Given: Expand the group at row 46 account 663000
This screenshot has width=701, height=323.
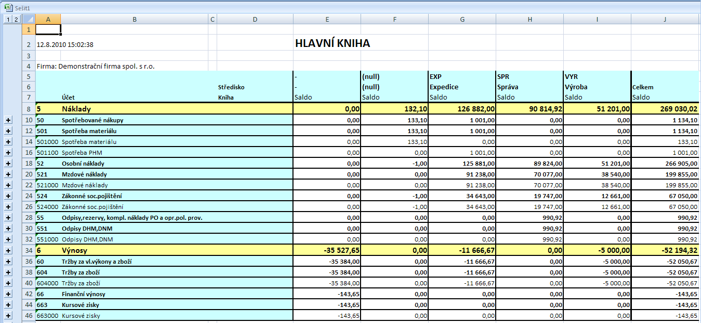Looking at the screenshot, I should [8, 316].
